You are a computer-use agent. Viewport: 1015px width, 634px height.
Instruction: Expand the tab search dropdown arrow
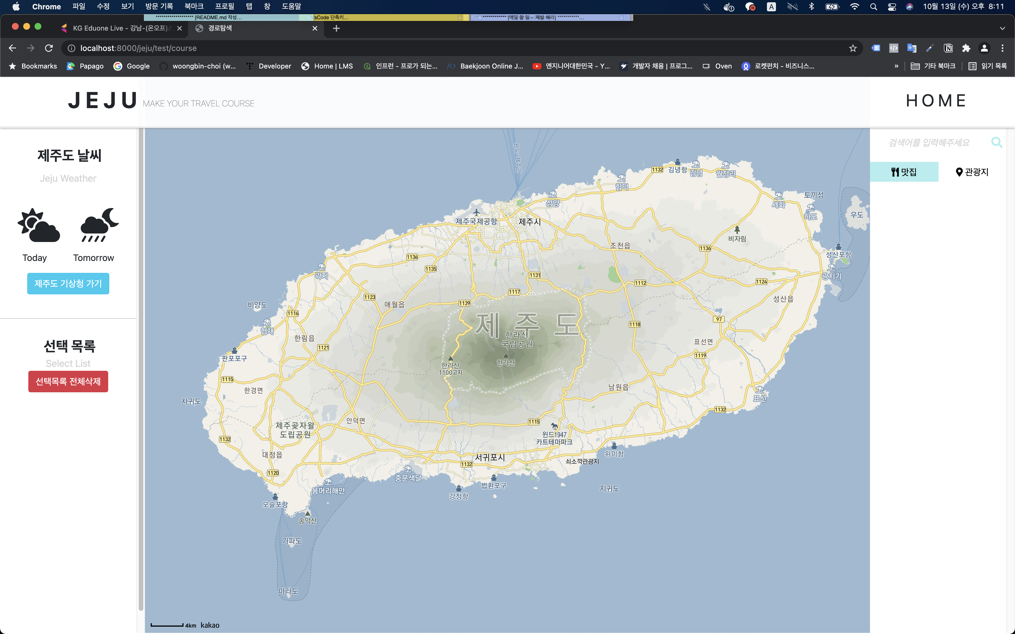(1002, 29)
